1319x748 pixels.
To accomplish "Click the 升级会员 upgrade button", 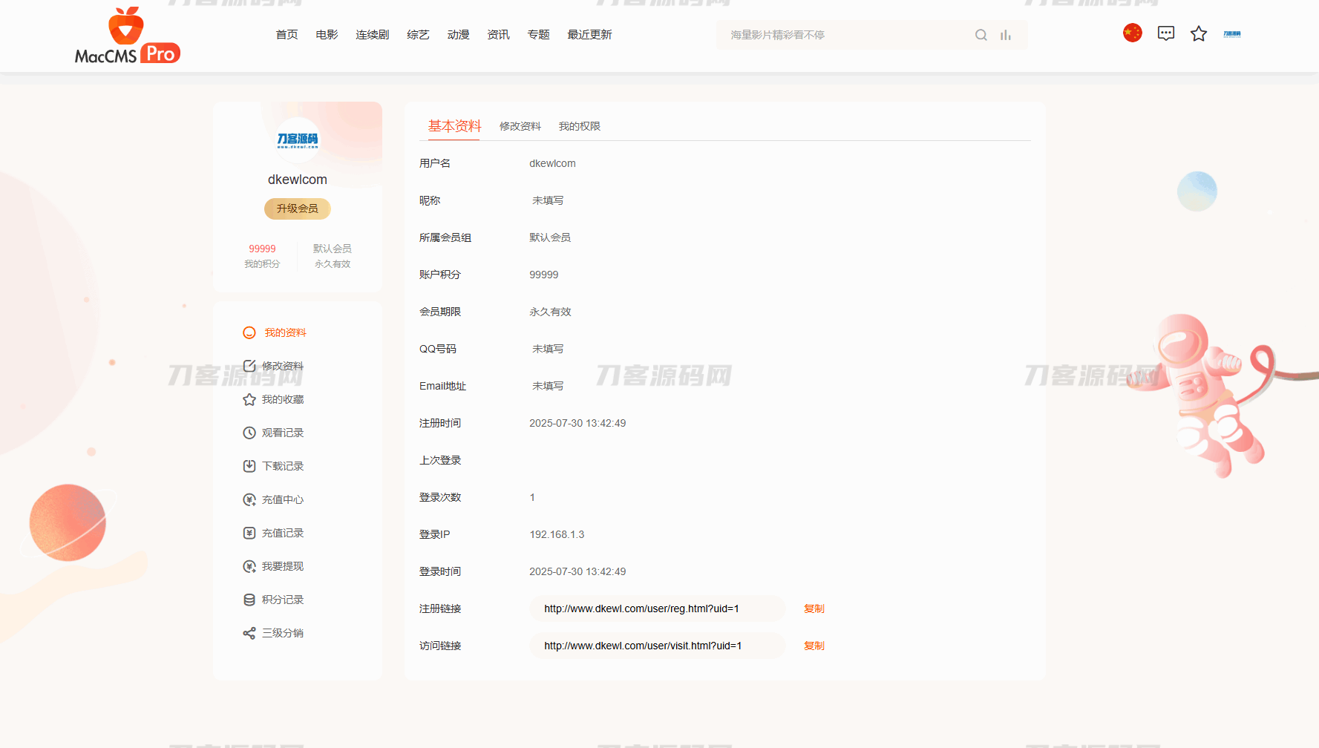I will 297,209.
